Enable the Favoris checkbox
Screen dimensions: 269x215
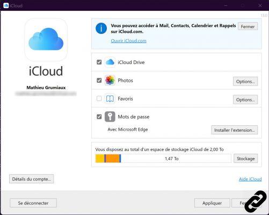tap(99, 98)
